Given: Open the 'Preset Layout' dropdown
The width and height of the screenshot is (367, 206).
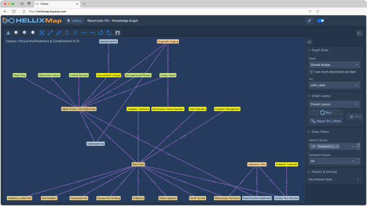Looking at the screenshot, I should 334,104.
